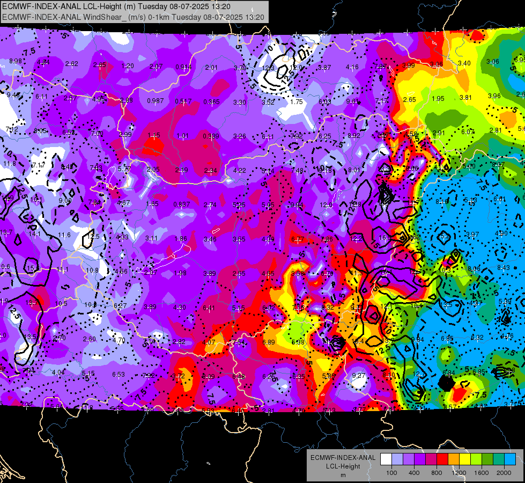
Task: Click the grid value 9.27
Action: (358, 376)
